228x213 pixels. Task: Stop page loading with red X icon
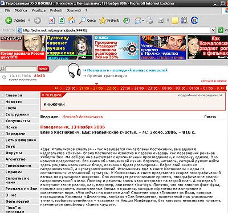point(52,21)
